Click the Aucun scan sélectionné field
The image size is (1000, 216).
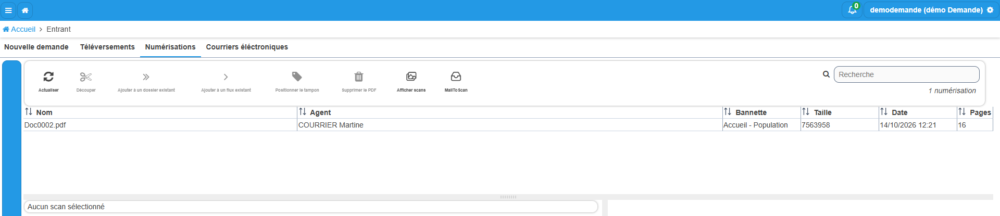311,207
